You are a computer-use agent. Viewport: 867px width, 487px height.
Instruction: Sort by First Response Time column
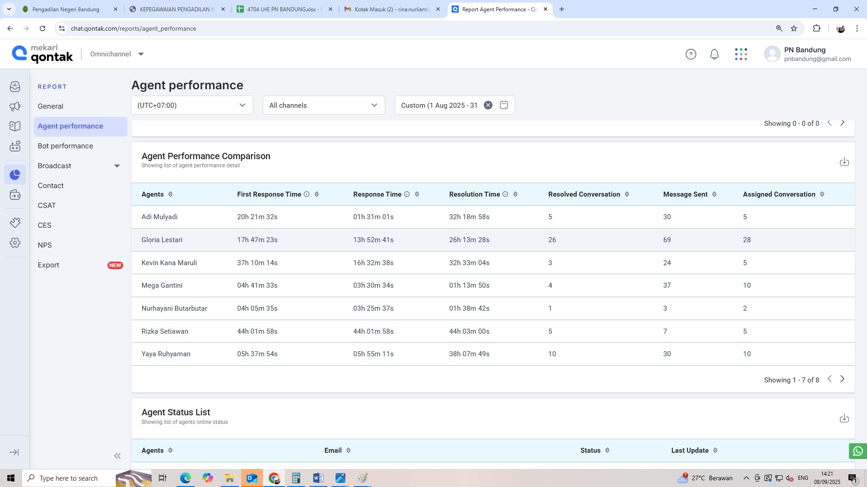[x=317, y=194]
